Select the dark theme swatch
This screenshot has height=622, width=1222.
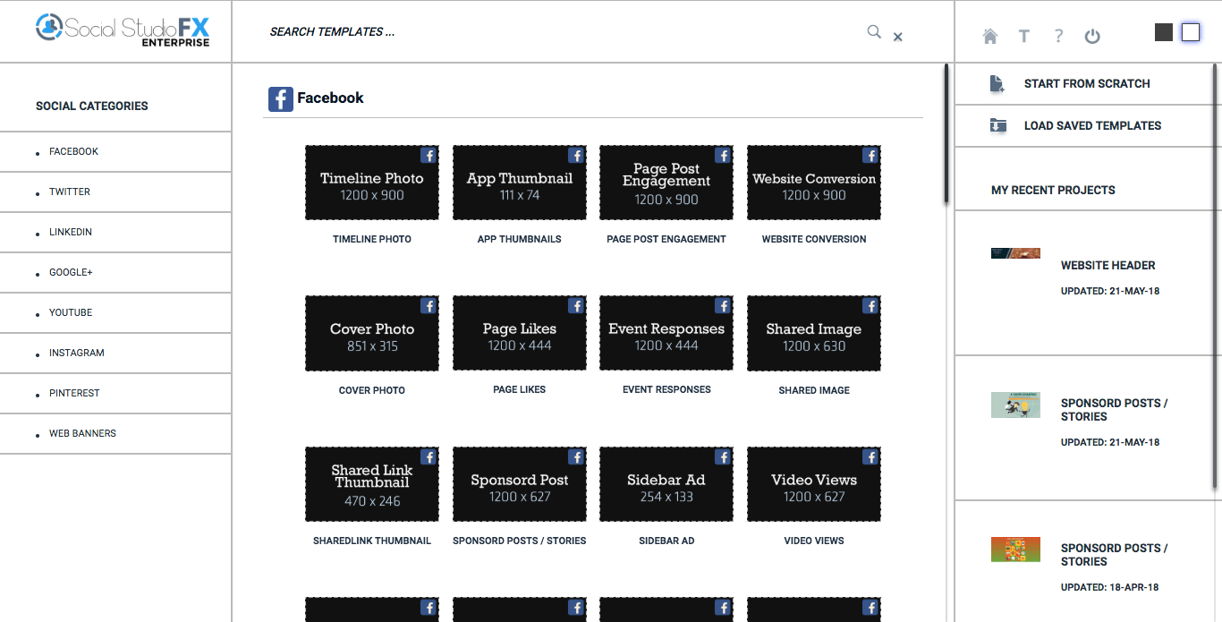[x=1164, y=32]
